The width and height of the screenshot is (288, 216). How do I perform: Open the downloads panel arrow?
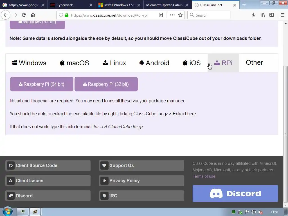coord(254,15)
